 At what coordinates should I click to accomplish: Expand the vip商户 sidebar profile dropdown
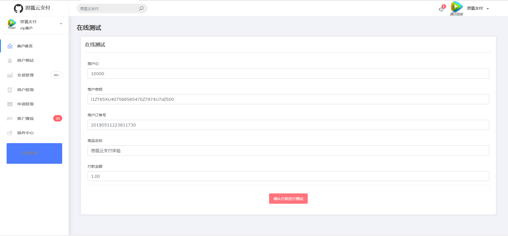coord(61,24)
